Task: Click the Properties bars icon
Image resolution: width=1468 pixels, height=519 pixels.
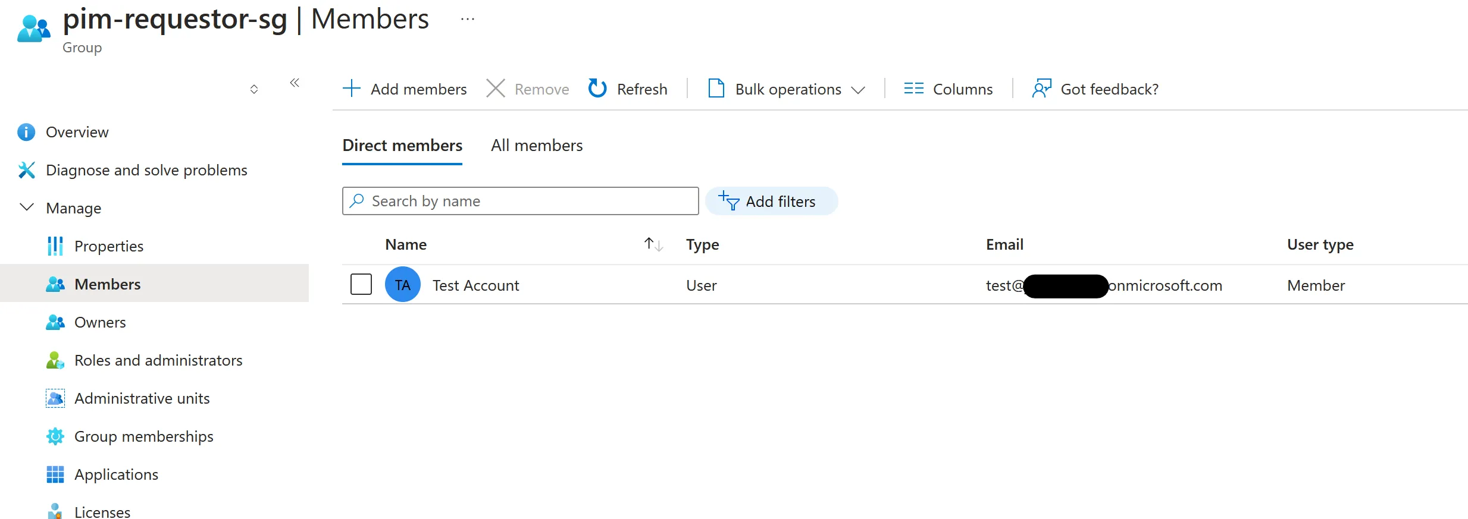Action: tap(55, 246)
